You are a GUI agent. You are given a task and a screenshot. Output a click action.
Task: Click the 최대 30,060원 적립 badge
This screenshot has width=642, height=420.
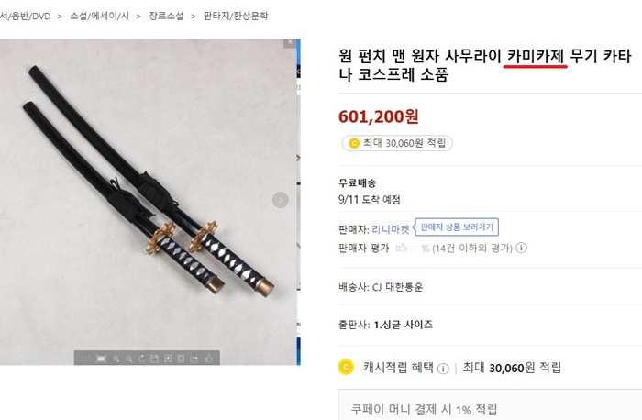[x=396, y=143]
